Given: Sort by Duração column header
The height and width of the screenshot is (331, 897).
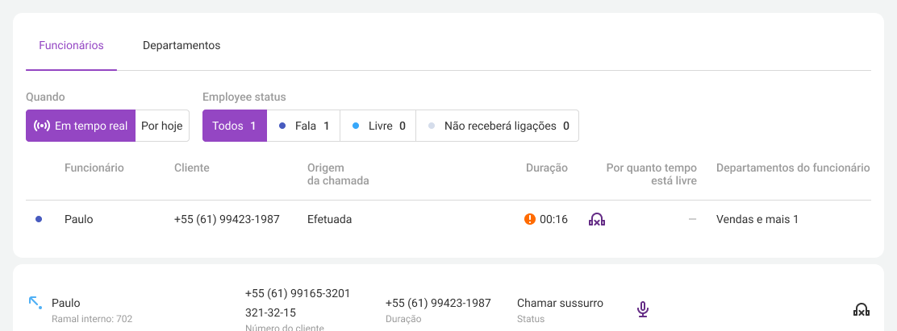Looking at the screenshot, I should [x=546, y=168].
